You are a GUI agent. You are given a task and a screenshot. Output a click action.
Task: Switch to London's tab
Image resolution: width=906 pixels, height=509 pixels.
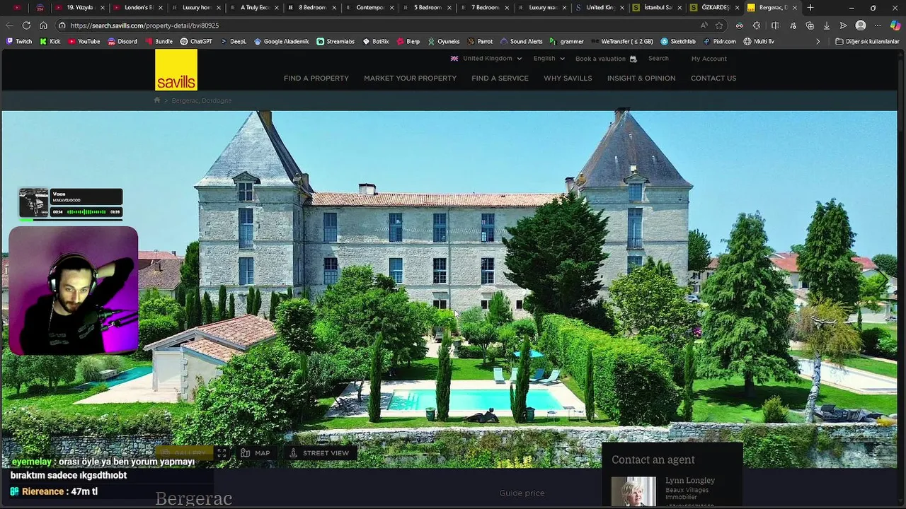[x=138, y=8]
